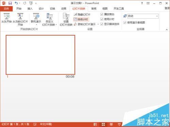Open 自定义幻灯片放映 custom show menu
Image resolution: width=170 pixels, height=127 pixels.
pyautogui.click(x=49, y=19)
